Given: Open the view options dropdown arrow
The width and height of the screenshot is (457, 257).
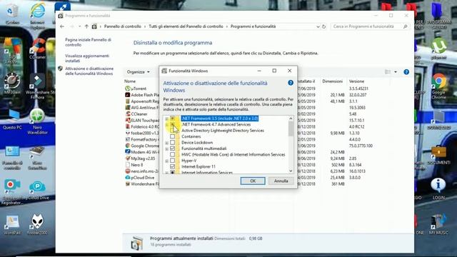Looking at the screenshot, I should point(396,72).
